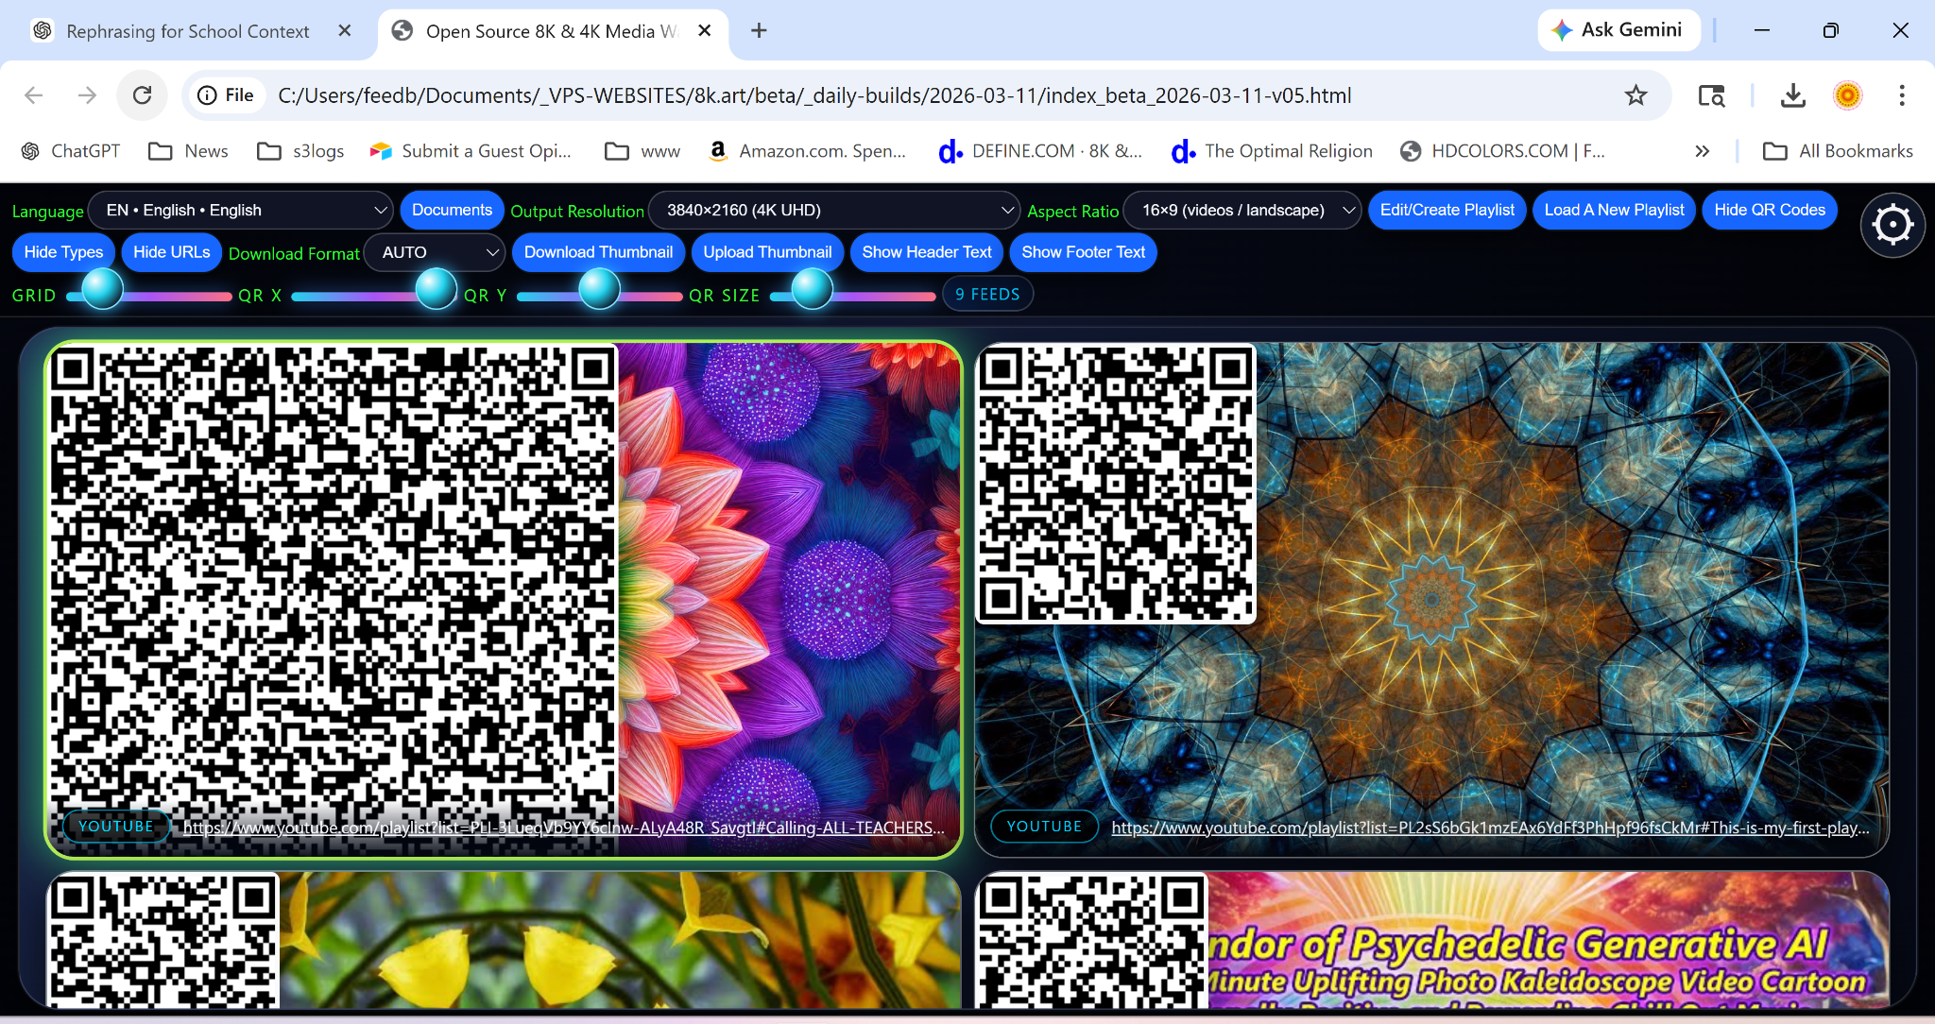This screenshot has width=1935, height=1024.
Task: Click the QR code on the kaleidoscope card
Action: (1116, 484)
